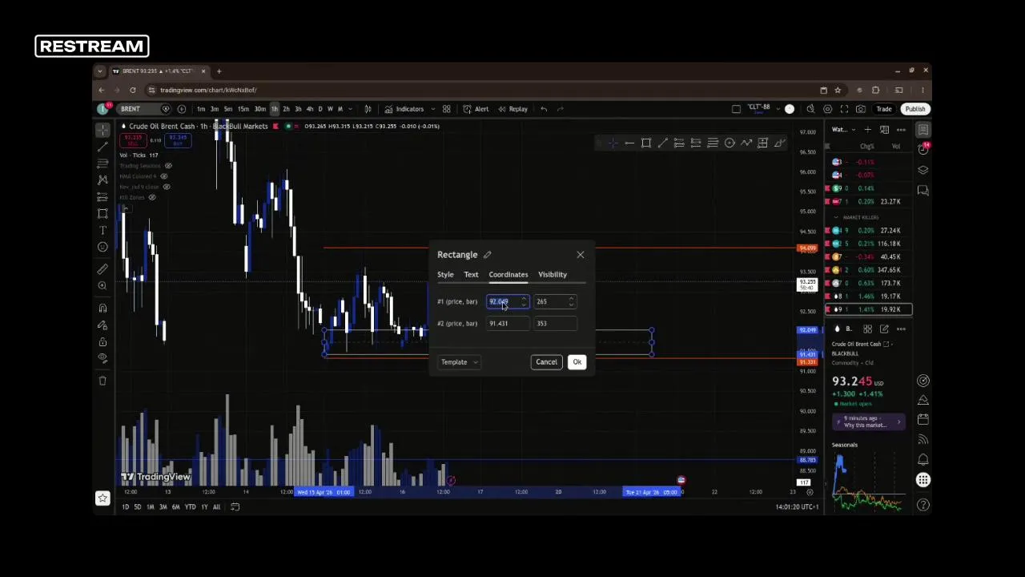Viewport: 1025px width, 577px height.
Task: Open the help center question icon
Action: (923, 505)
